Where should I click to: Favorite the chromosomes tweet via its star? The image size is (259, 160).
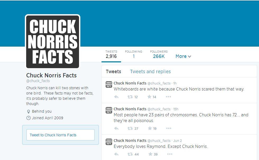click(150, 128)
